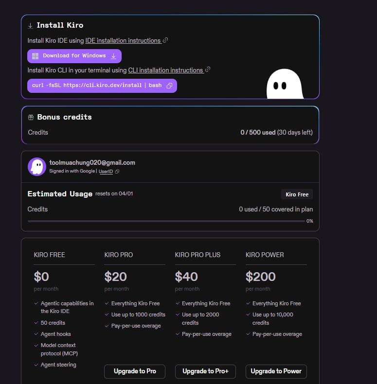The width and height of the screenshot is (377, 384).
Task: Click the gift icon beside Bonus credits
Action: (x=31, y=117)
